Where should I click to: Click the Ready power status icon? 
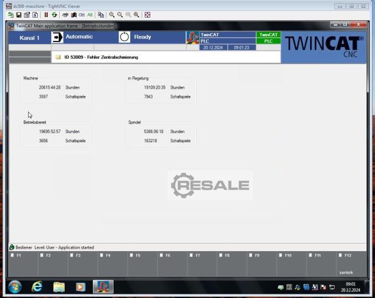click(125, 37)
